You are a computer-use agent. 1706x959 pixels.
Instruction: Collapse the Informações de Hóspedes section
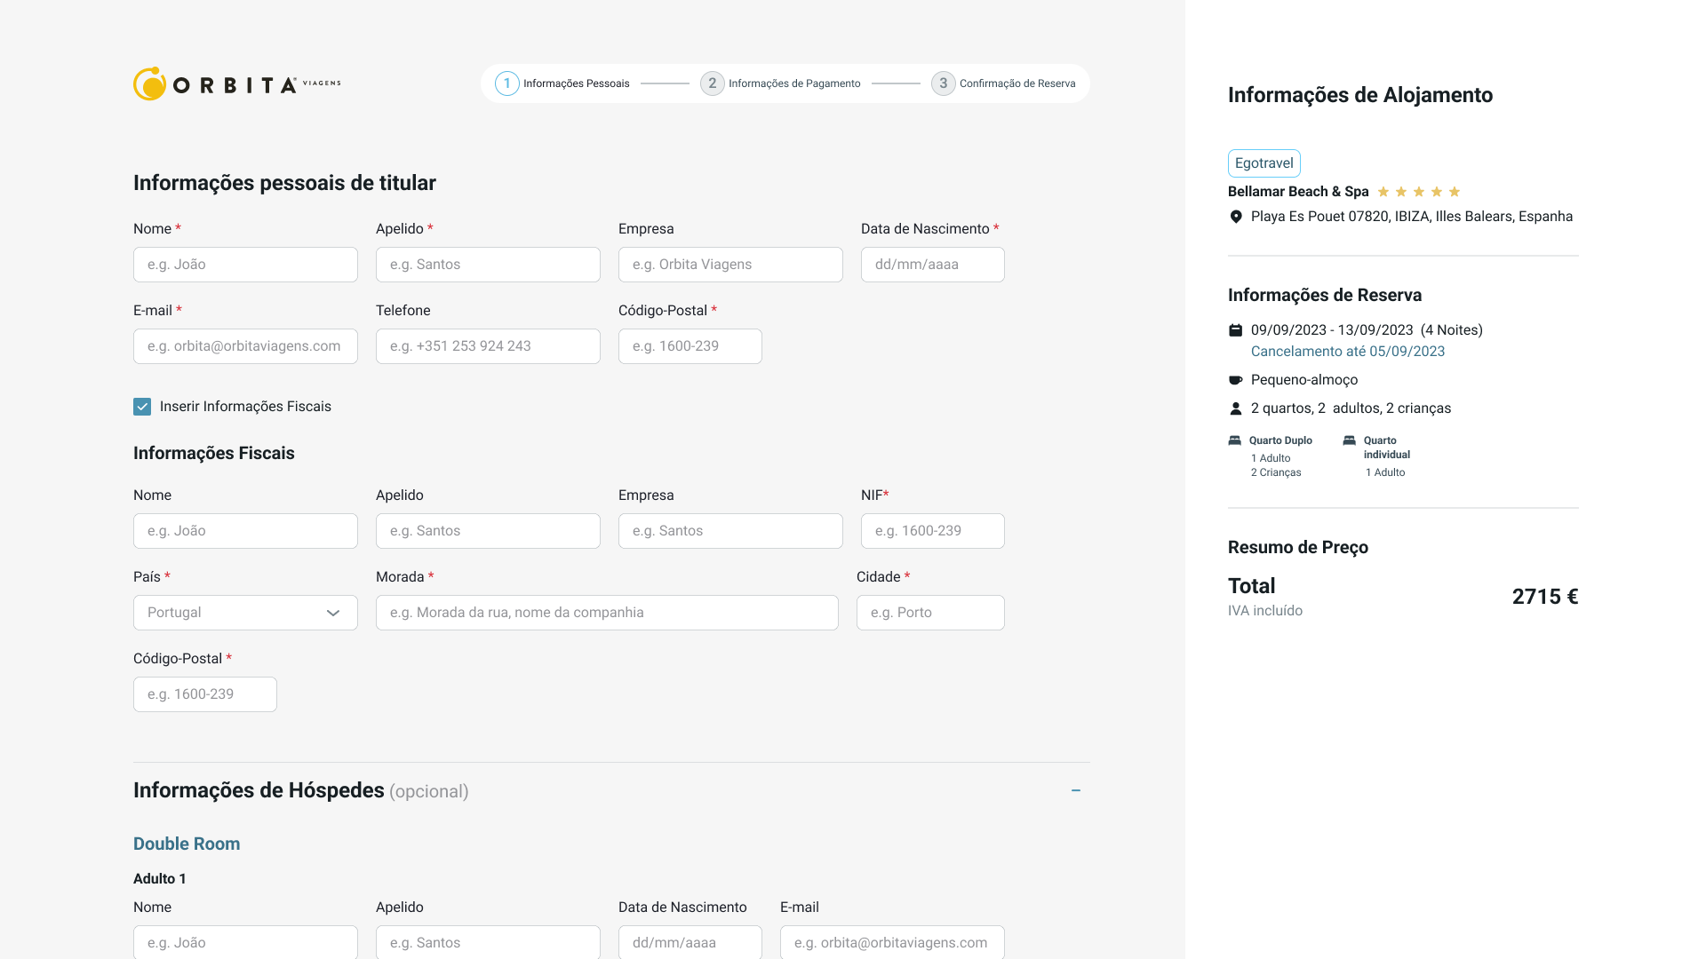click(x=1075, y=790)
